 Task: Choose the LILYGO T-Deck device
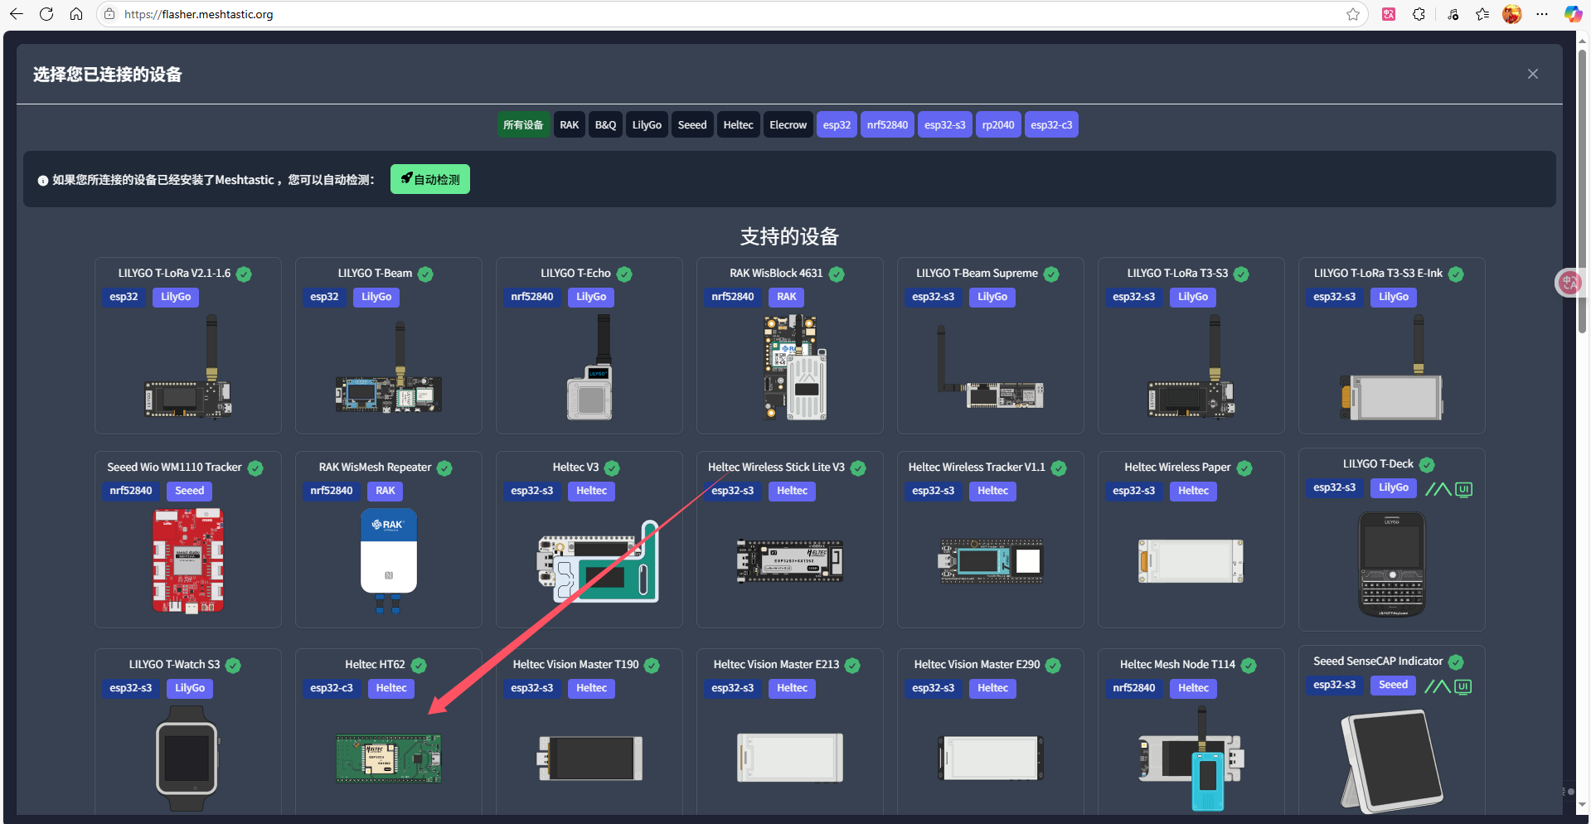click(x=1391, y=539)
